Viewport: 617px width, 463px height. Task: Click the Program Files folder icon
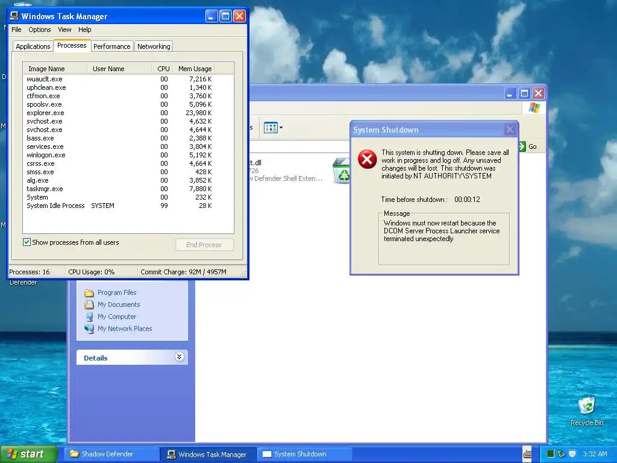pyautogui.click(x=89, y=293)
